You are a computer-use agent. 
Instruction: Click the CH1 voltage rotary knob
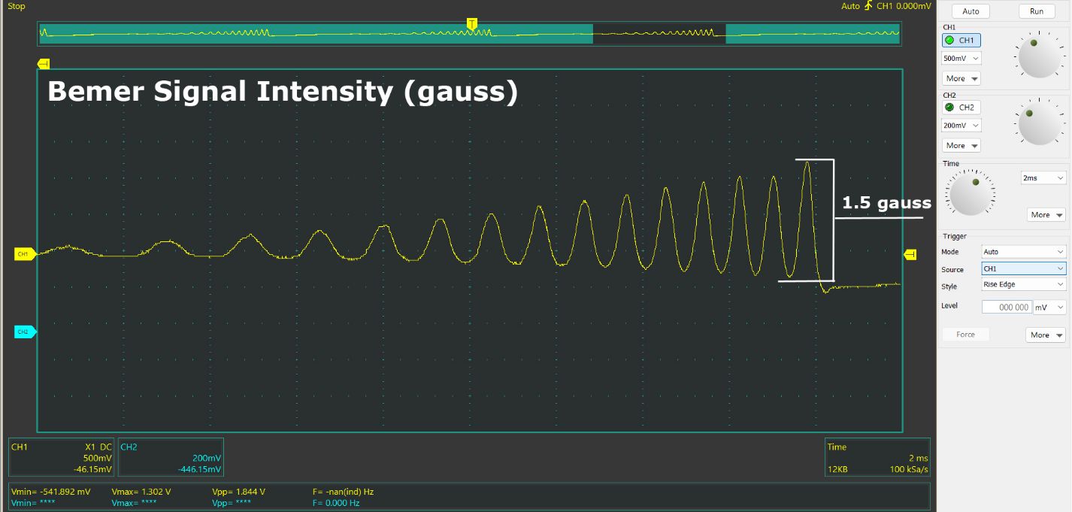click(x=1040, y=55)
